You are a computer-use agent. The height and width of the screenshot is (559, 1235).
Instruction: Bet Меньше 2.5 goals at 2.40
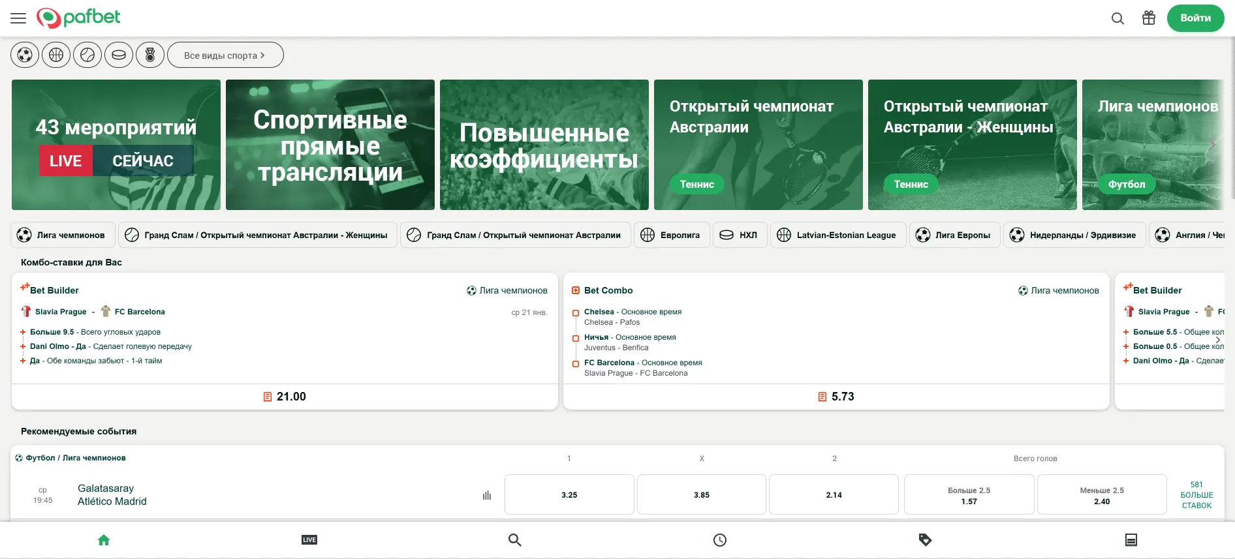pyautogui.click(x=1102, y=494)
